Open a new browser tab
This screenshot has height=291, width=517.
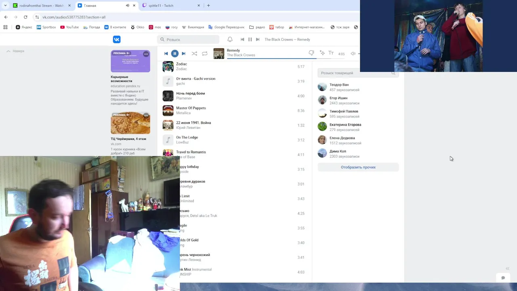click(208, 6)
